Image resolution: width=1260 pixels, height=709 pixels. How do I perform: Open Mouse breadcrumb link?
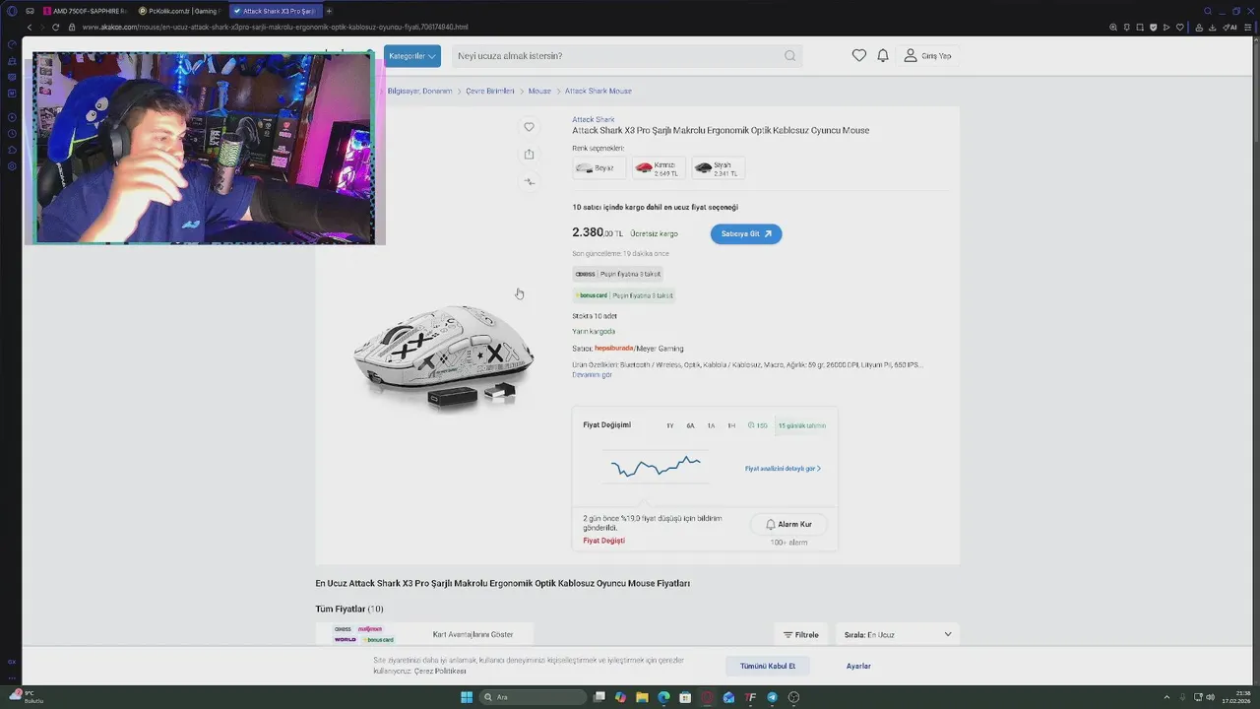click(x=539, y=91)
